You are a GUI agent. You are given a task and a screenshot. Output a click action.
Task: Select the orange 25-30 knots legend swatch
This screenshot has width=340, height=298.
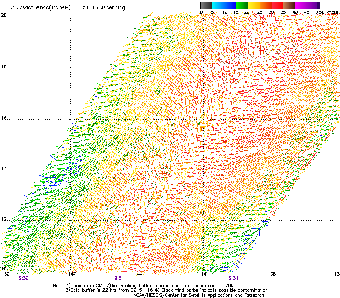(266, 6)
